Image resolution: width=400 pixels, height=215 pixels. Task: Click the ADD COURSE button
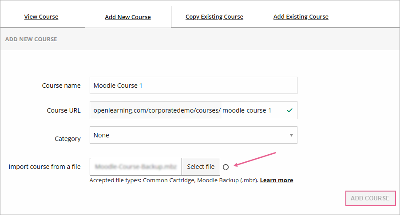coord(370,198)
